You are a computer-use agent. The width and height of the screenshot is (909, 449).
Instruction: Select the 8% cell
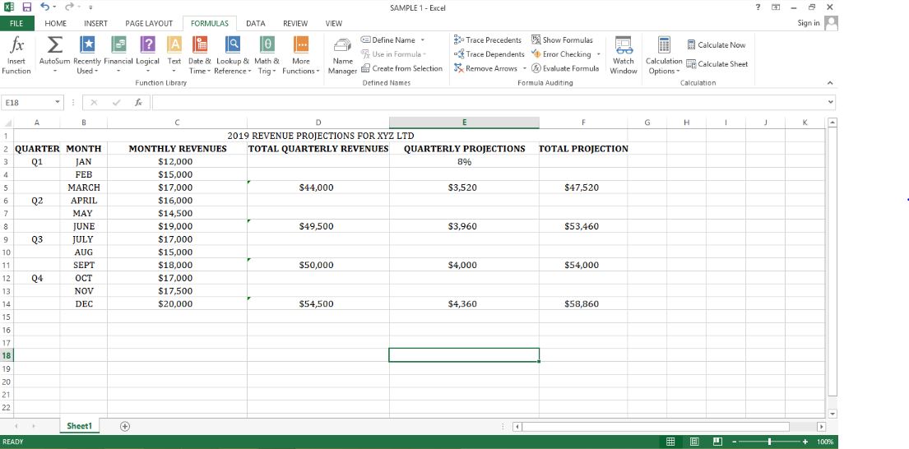coord(464,162)
